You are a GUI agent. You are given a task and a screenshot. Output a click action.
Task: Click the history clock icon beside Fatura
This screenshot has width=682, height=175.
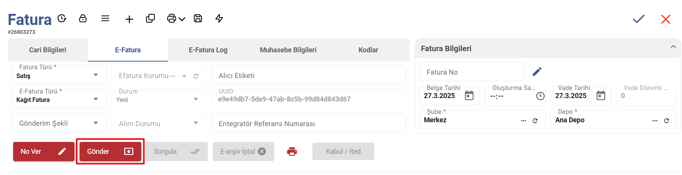click(62, 18)
